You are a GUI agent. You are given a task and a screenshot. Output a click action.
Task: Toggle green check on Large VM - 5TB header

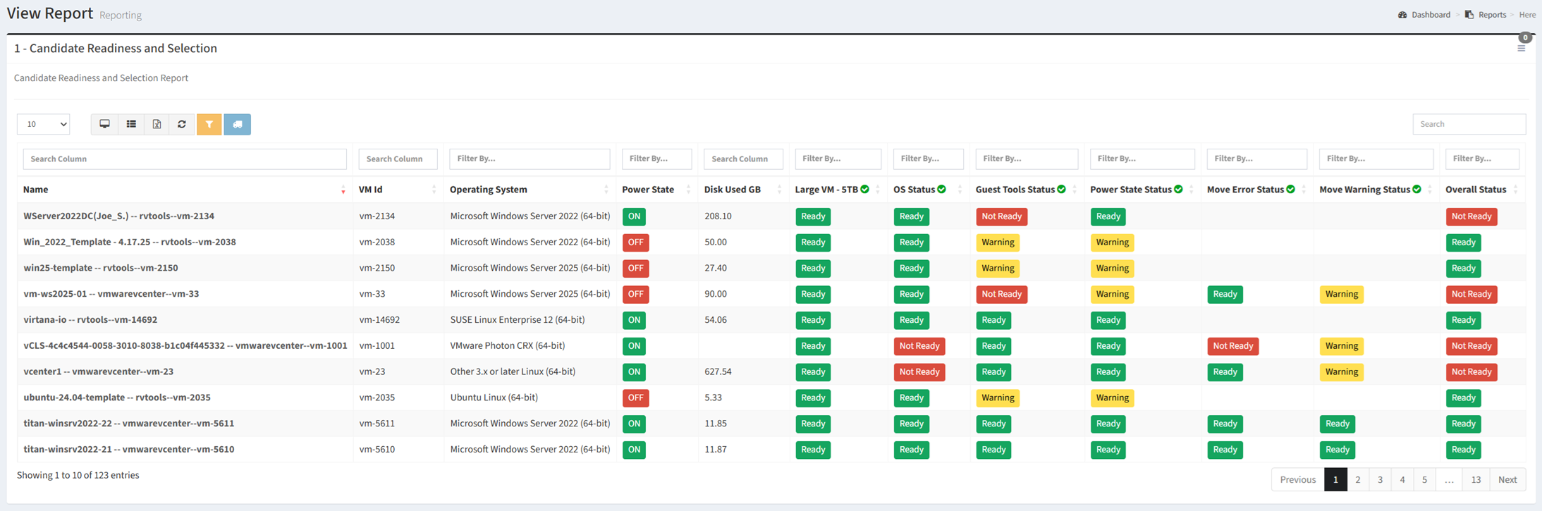(x=864, y=189)
